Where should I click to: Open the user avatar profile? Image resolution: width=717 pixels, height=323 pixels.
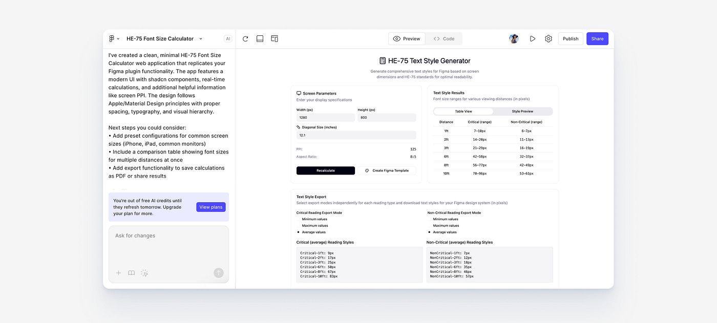tap(514, 39)
